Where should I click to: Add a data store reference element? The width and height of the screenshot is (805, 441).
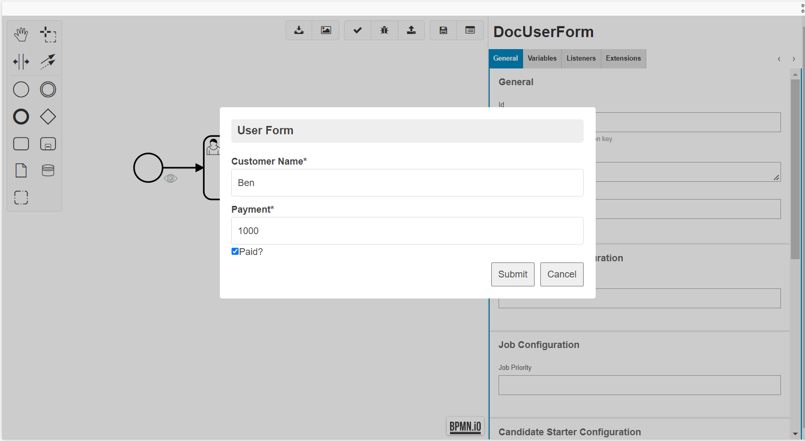pos(48,170)
